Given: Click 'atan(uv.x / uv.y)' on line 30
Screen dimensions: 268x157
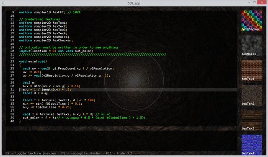Looking at the screenshot, I should (50, 86).
